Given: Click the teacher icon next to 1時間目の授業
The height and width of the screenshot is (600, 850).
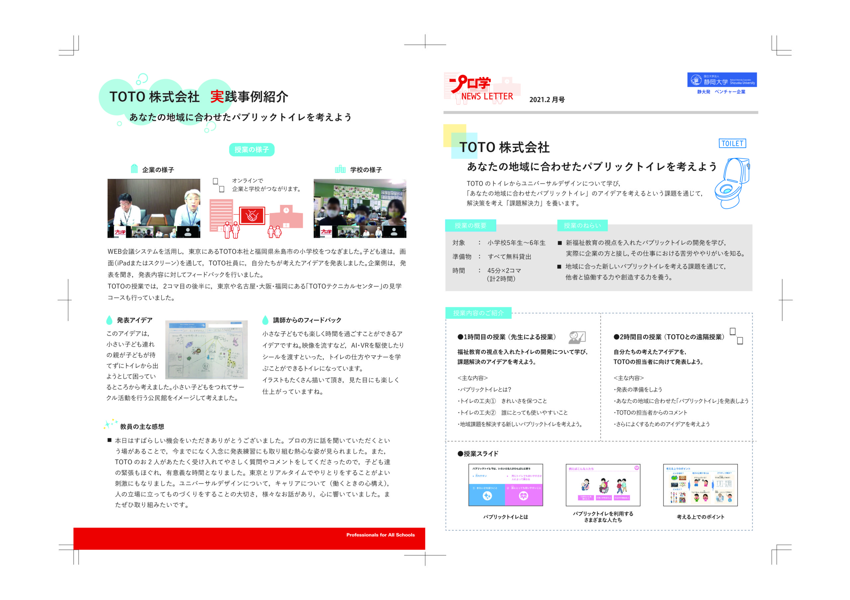Looking at the screenshot, I should [577, 337].
